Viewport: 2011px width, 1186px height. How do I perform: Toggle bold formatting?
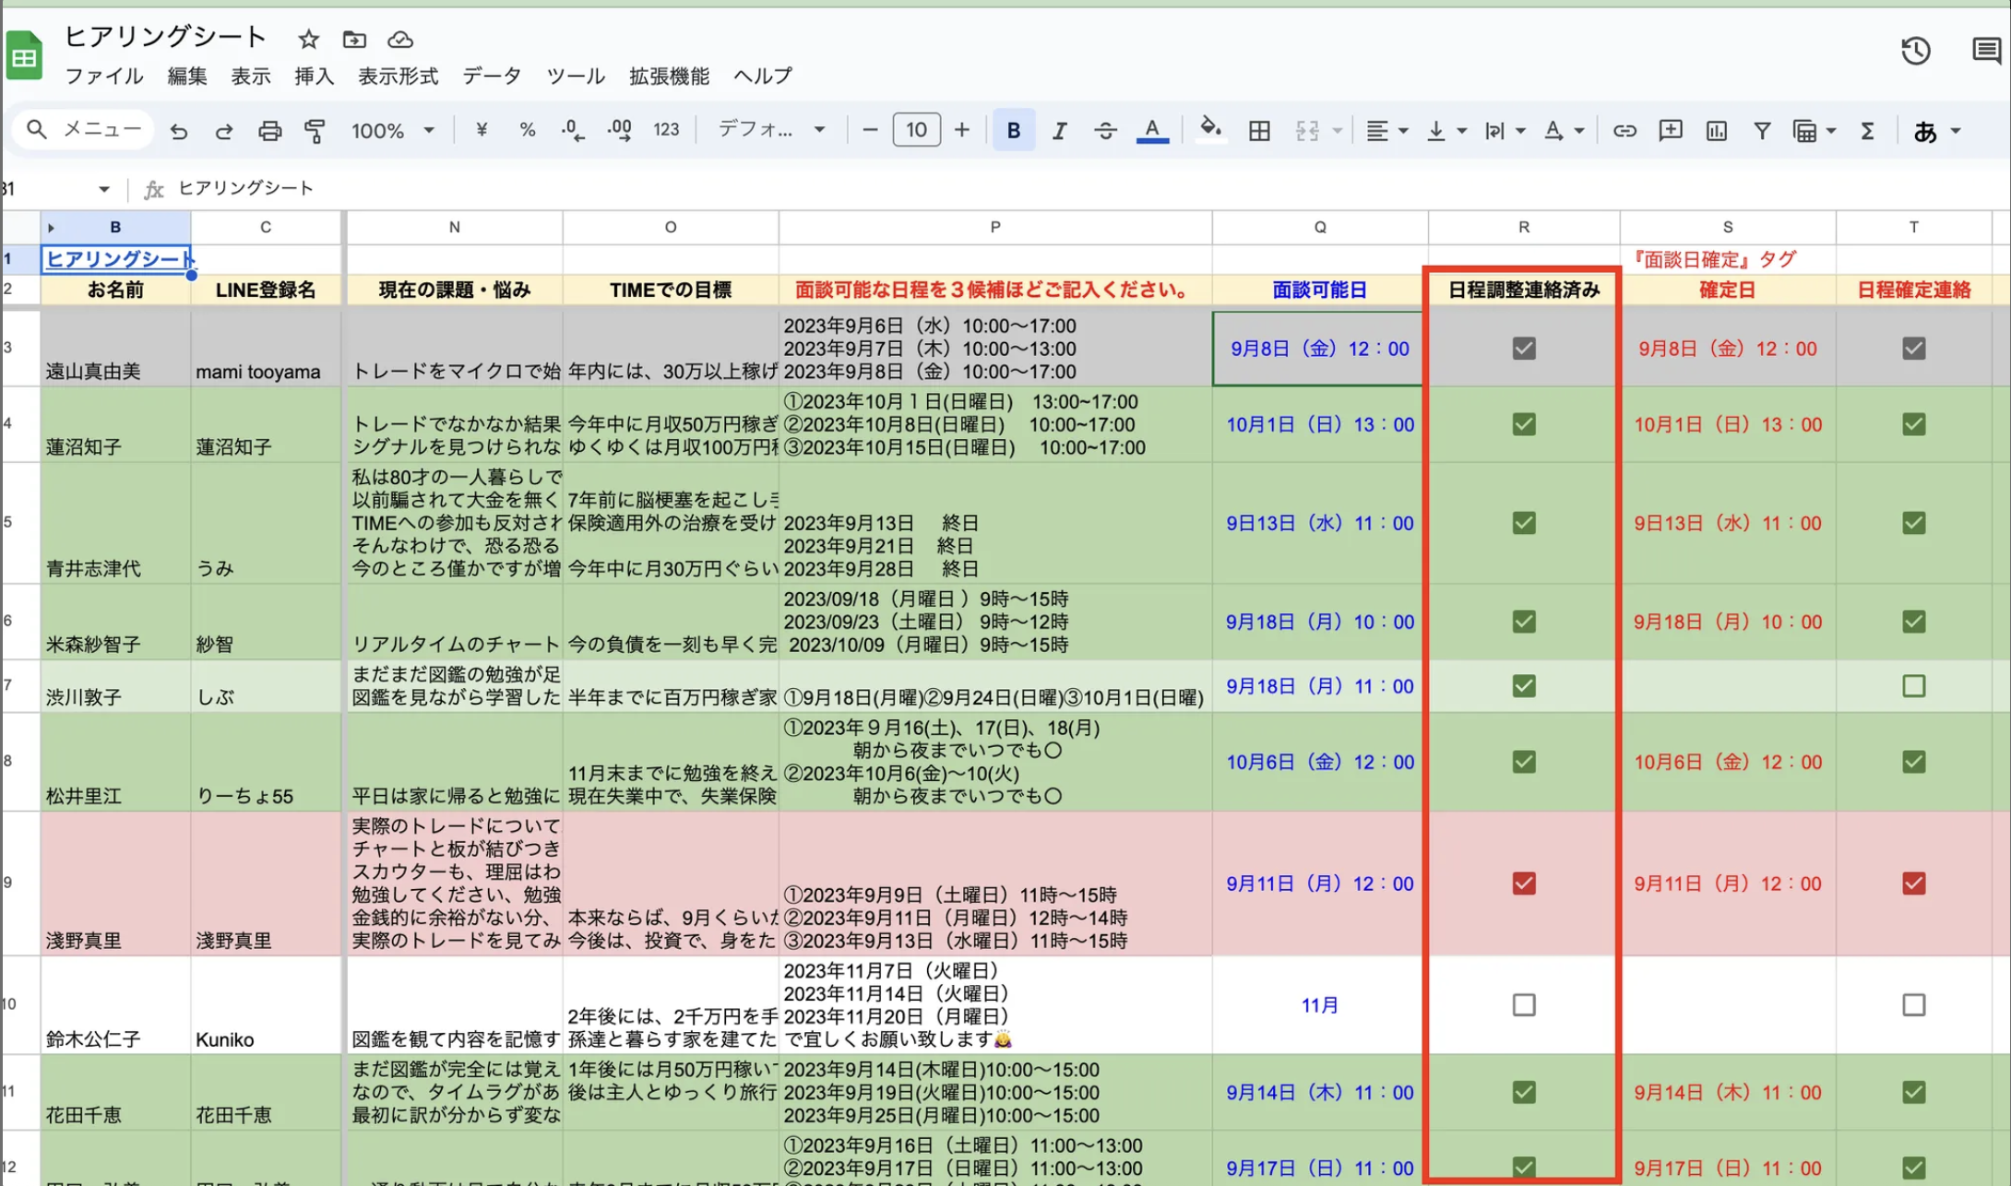pyautogui.click(x=1013, y=130)
